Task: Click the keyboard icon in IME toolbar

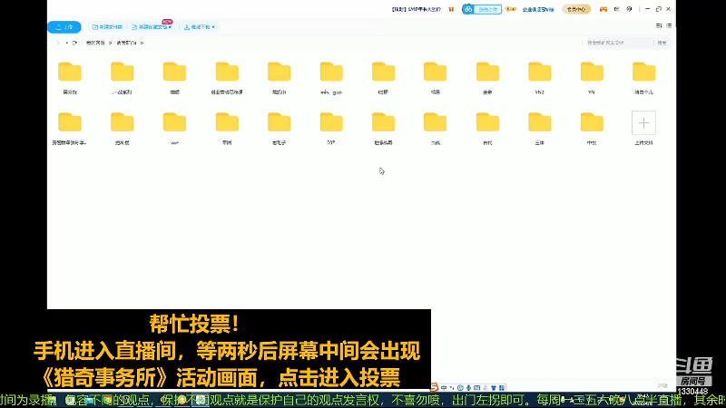Action: pos(477,388)
